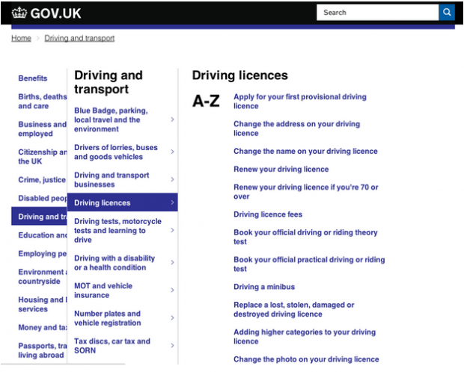The image size is (464, 372).
Task: Select Education category in sidebar
Action: click(43, 235)
